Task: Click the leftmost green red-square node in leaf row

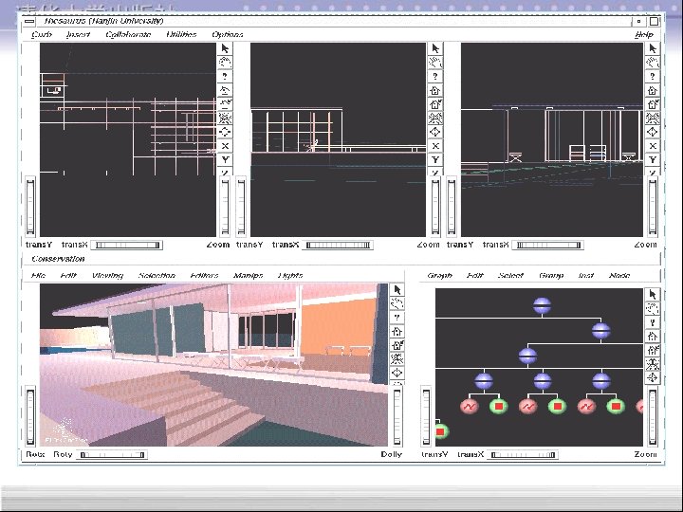Action: (x=499, y=406)
